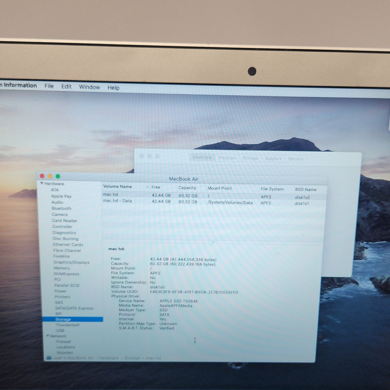This screenshot has width=390, height=390.
Task: Select Power in the sidebar
Action: pyautogui.click(x=61, y=291)
